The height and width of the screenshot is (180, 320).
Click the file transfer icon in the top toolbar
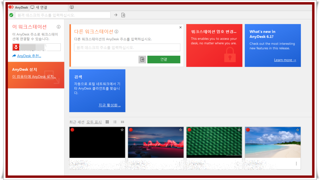coord(123,15)
